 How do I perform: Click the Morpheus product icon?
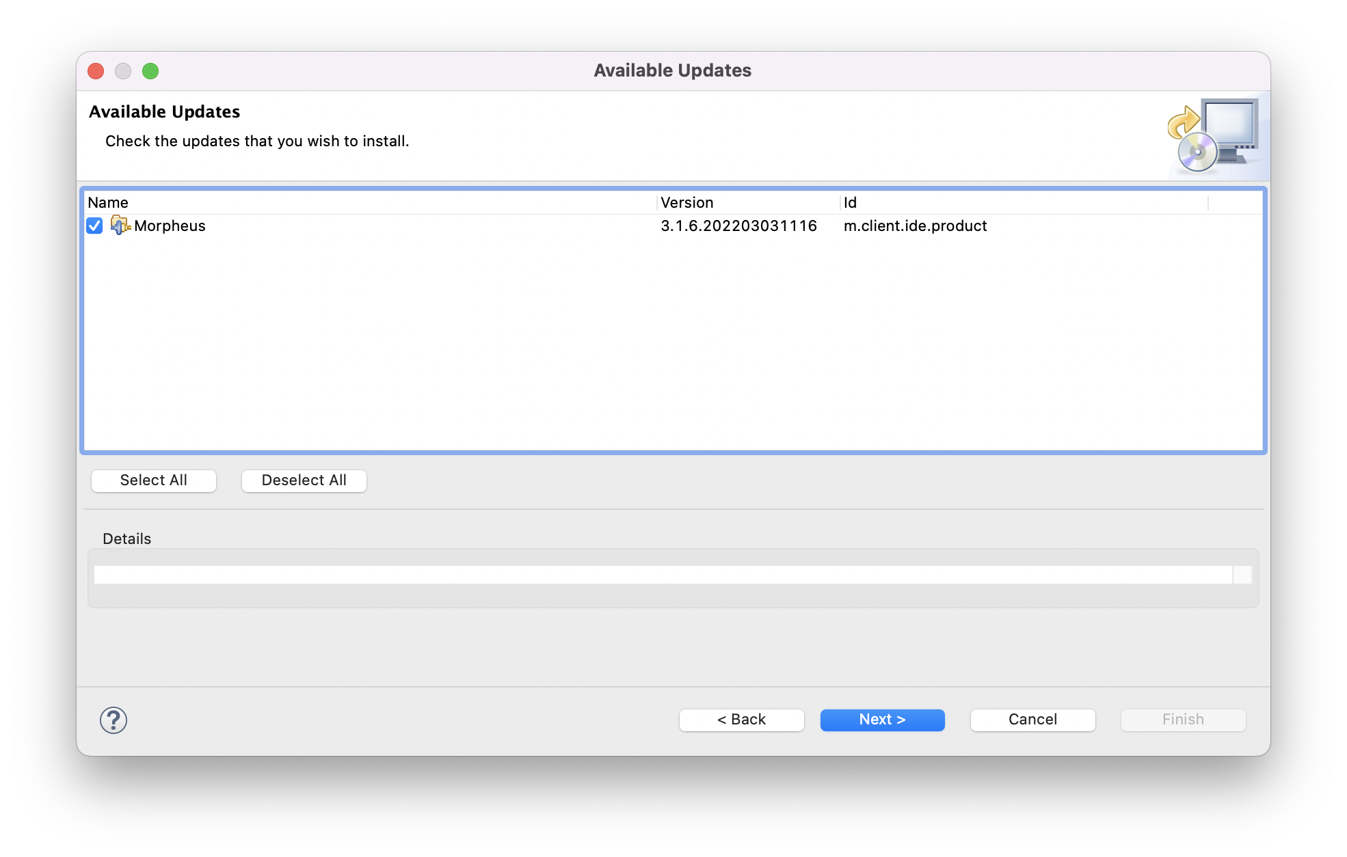tap(120, 226)
